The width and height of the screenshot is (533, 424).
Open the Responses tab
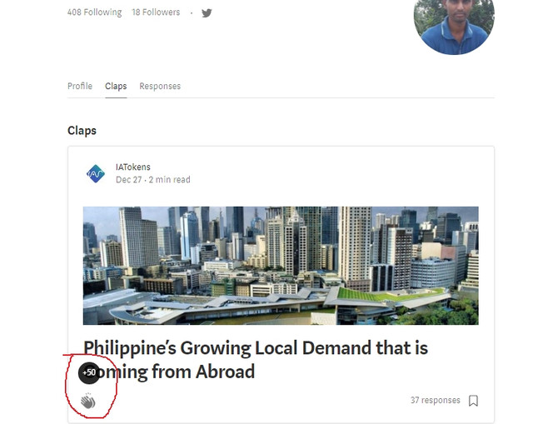tap(160, 86)
